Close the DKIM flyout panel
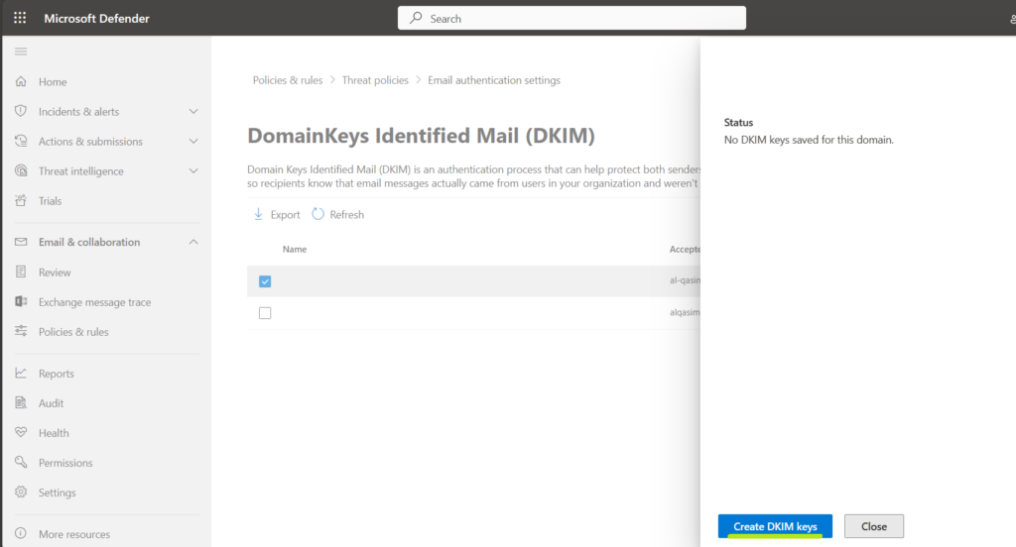Screen dimensions: 1016x547 coord(873,526)
